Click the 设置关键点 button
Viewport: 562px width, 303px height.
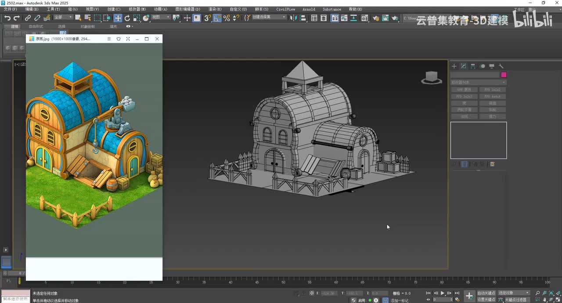(x=486, y=299)
